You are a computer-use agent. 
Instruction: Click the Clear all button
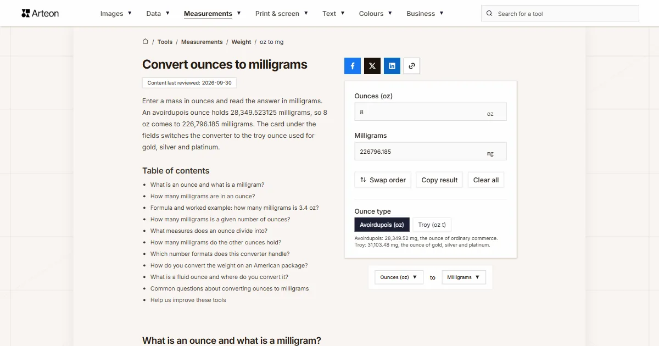[486, 180]
